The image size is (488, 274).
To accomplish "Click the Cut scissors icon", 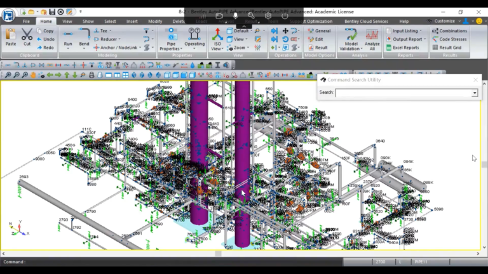I will [27, 34].
